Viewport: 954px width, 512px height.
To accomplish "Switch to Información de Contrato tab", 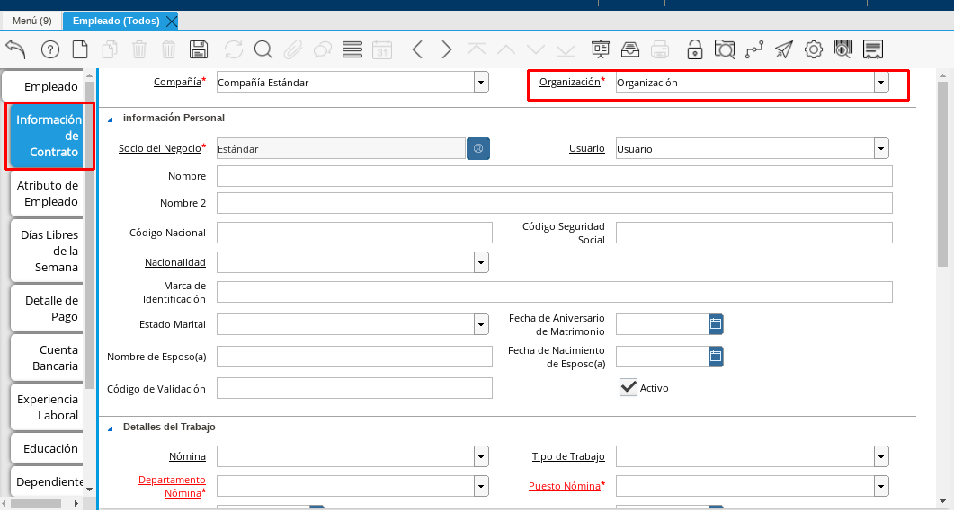I will click(x=49, y=137).
